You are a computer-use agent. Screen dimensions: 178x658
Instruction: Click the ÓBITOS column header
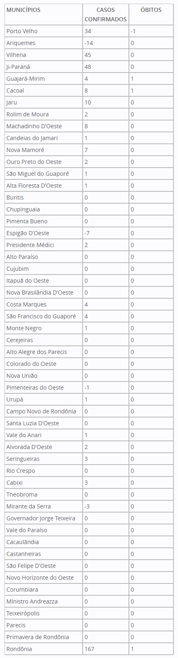click(x=151, y=10)
